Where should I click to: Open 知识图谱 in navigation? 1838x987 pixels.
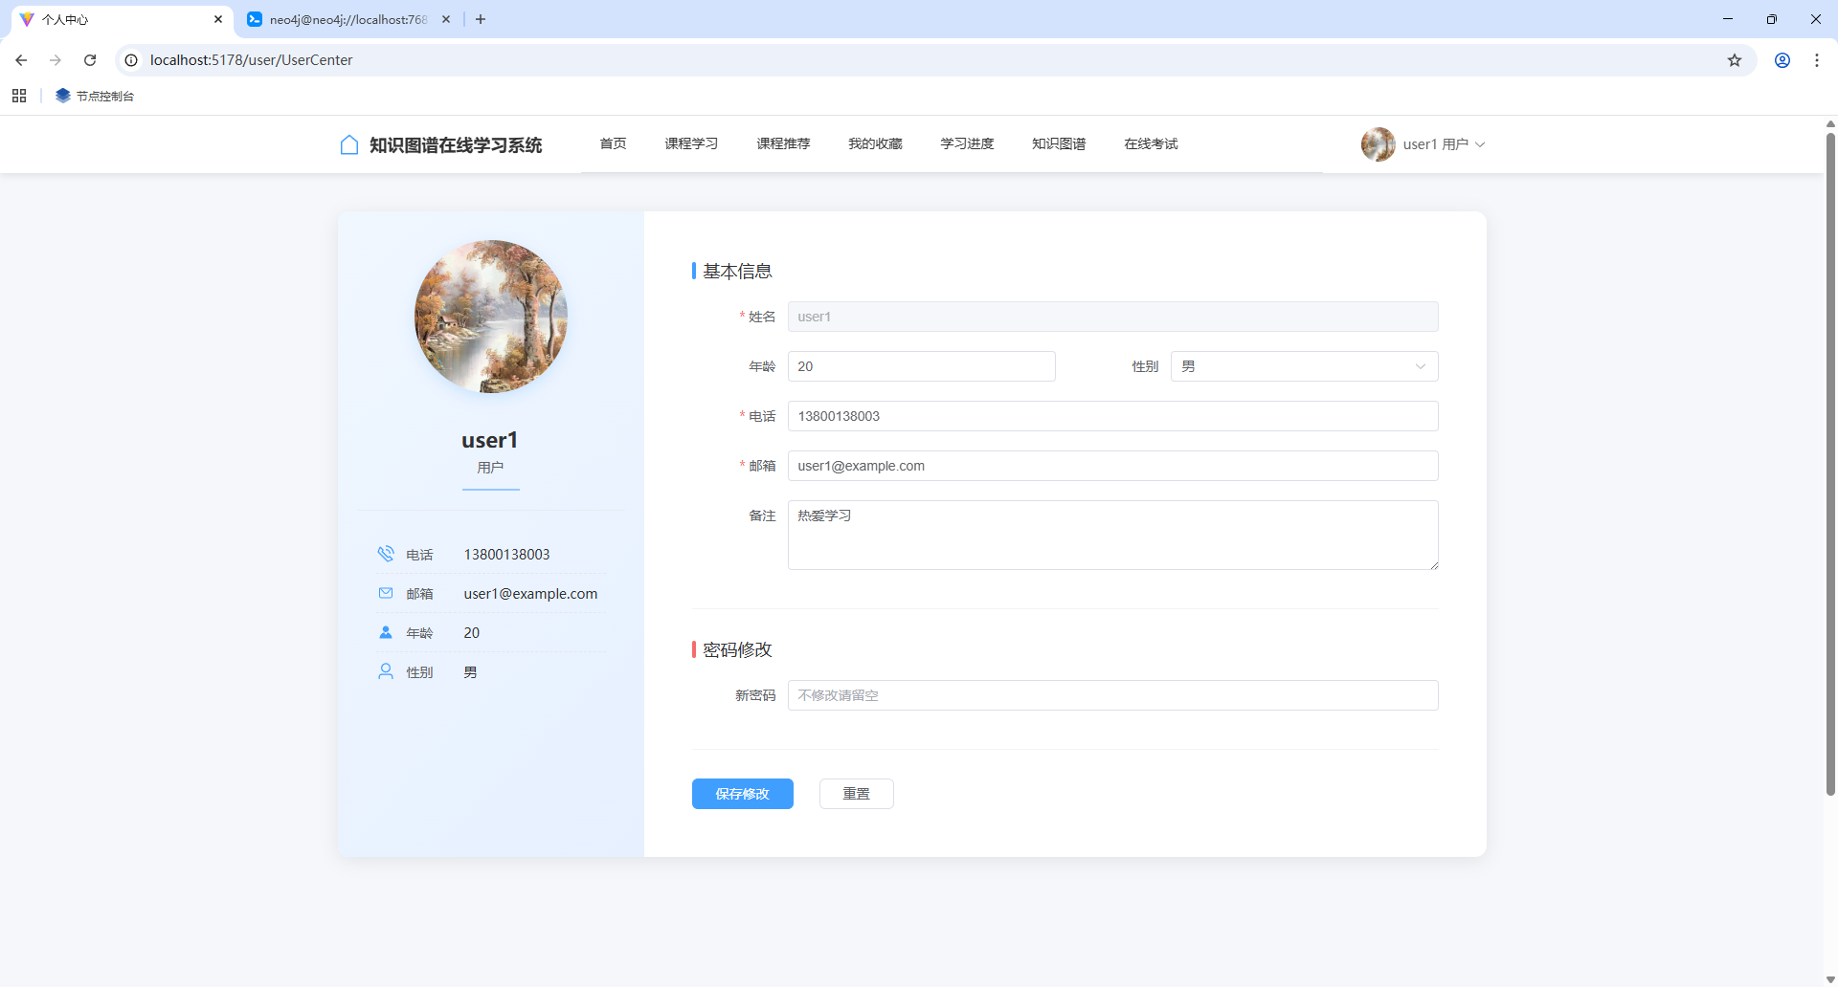click(1059, 143)
